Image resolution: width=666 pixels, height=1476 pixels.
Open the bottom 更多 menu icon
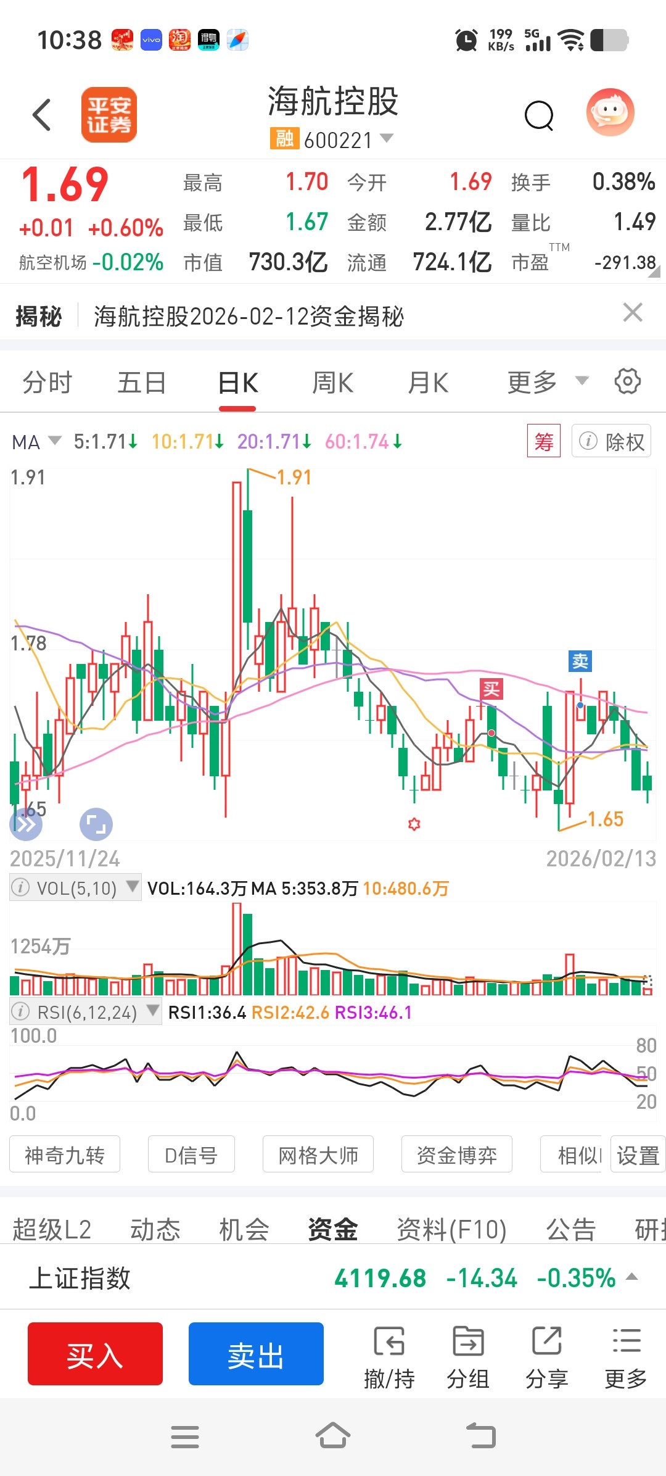626,1357
